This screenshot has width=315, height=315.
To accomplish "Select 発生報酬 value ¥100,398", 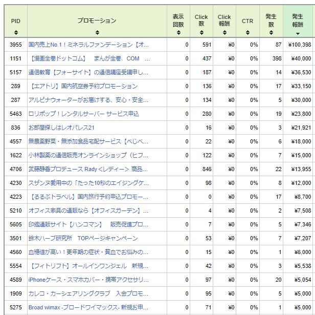I will (x=300, y=45).
